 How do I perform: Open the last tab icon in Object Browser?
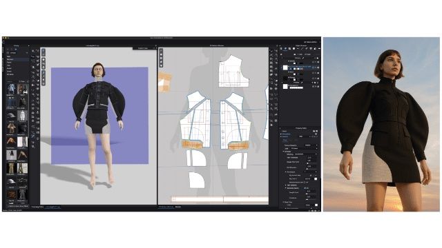click(x=319, y=49)
